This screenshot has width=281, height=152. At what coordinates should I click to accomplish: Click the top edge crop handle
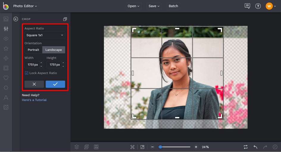tap(177, 29)
